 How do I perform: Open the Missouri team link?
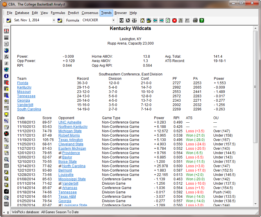[24, 92]
